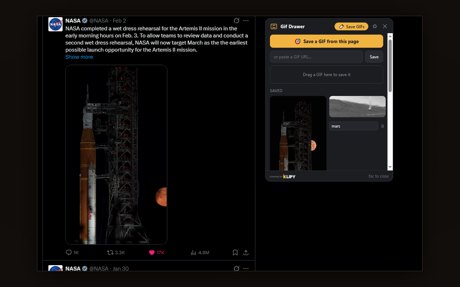Delete the saved mars GIF via trash icon
The image size is (460, 287).
(382, 126)
